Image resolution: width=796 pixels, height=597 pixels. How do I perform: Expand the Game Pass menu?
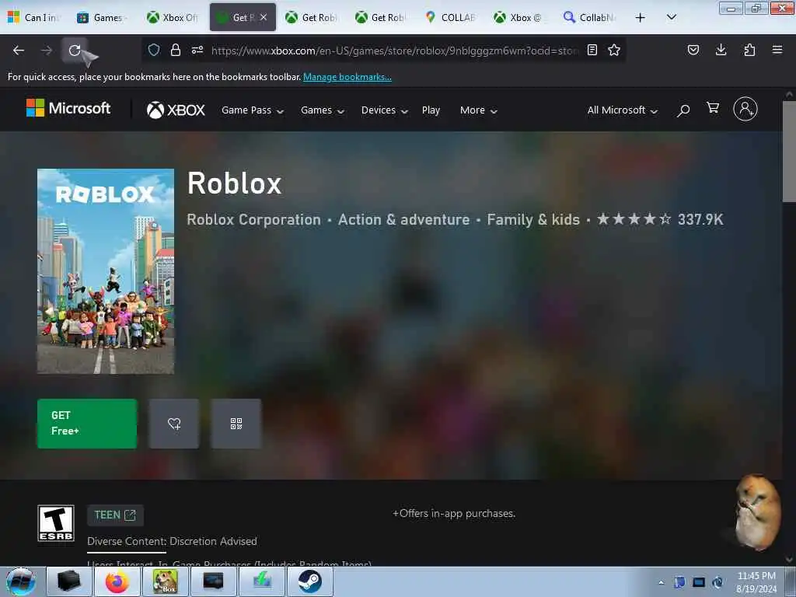pos(253,110)
